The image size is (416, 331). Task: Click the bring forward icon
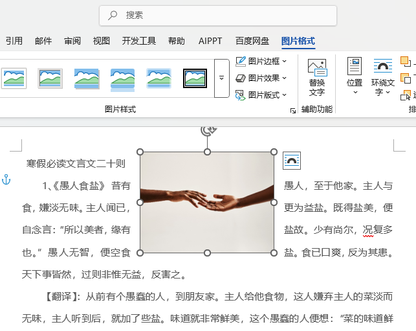click(x=406, y=62)
